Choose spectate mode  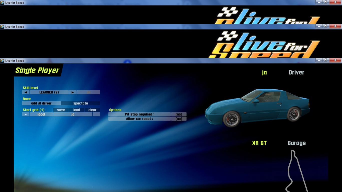coord(81,103)
